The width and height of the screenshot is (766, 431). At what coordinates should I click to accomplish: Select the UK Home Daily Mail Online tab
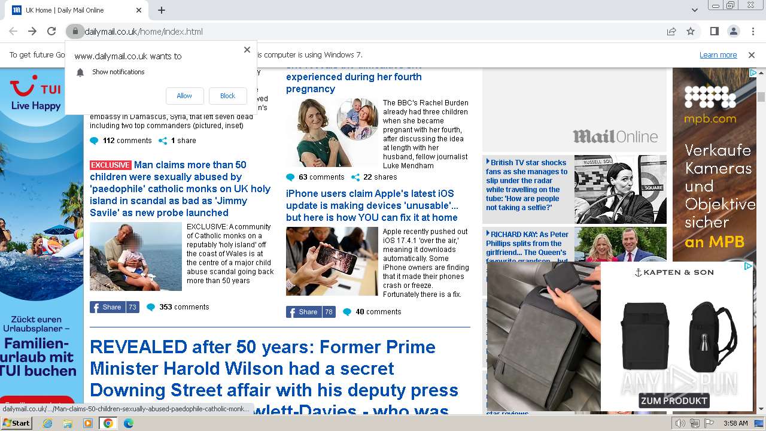click(76, 10)
